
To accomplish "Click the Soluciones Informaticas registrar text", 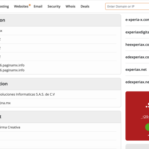I will point(27,94).
